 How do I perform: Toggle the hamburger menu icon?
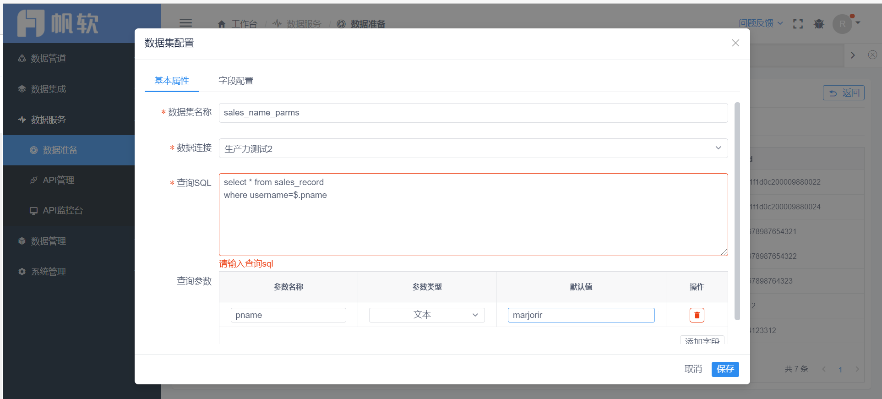[185, 23]
